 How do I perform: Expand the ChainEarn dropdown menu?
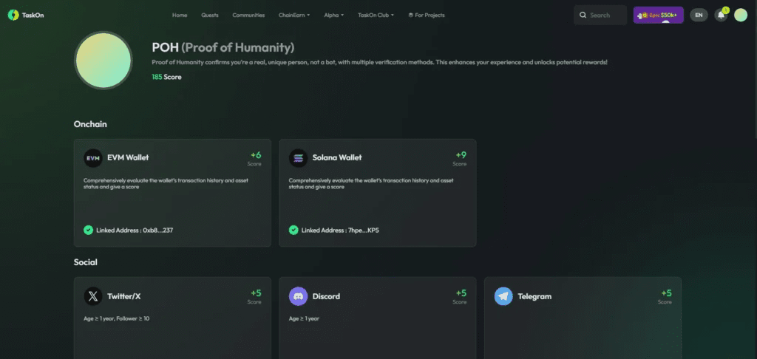pos(294,15)
